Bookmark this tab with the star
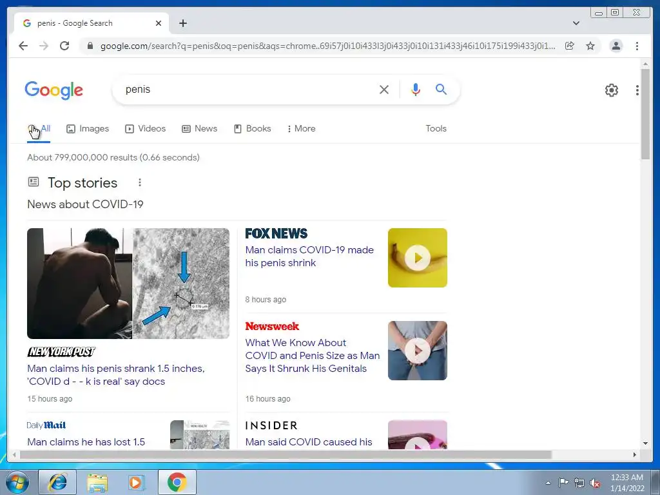This screenshot has height=495, width=660. [590, 46]
